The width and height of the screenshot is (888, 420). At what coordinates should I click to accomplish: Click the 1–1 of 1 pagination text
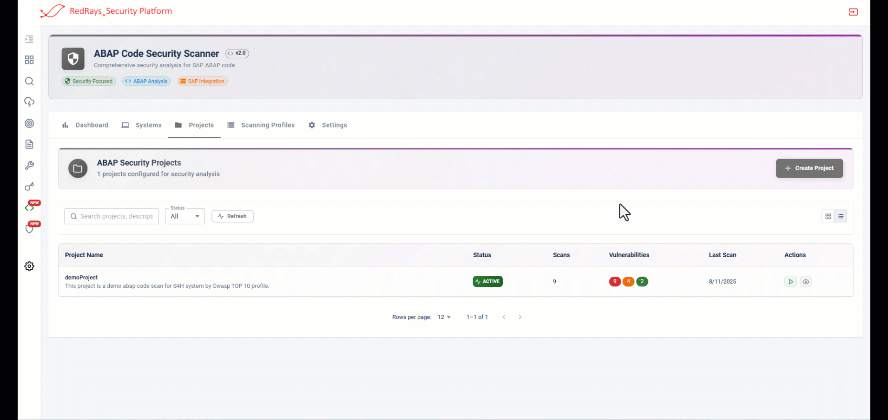[477, 317]
